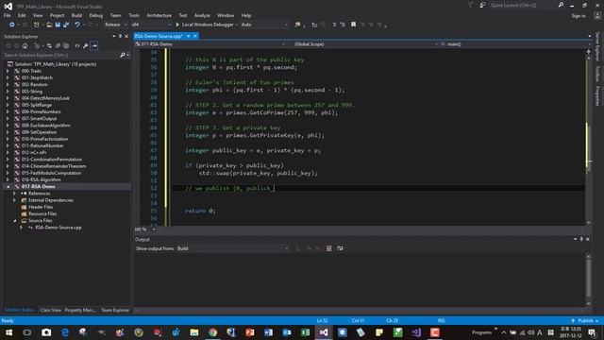Click the Output panel vertical scrollbar

[588, 280]
